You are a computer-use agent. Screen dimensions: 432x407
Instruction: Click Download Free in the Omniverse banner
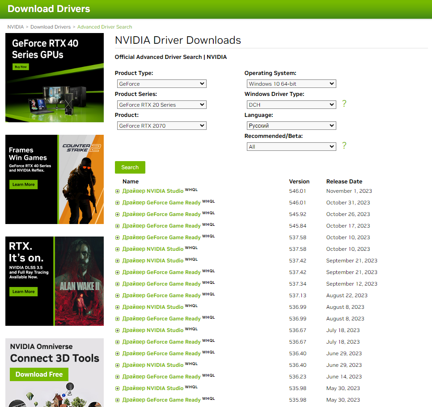[39, 374]
